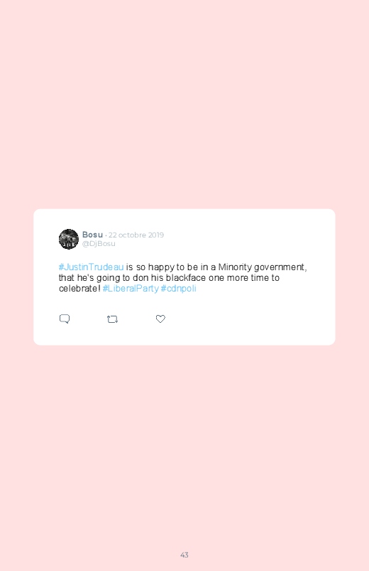Click 'one more time to' phrase
369x571 pixels.
coord(244,278)
